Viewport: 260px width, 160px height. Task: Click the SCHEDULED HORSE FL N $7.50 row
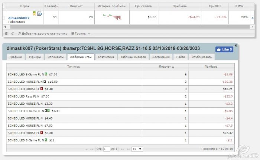click(x=120, y=126)
